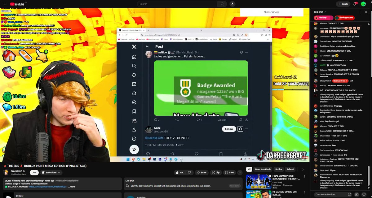Like the stream with thumbs up
The width and height of the screenshot is (372, 198).
pos(179,172)
